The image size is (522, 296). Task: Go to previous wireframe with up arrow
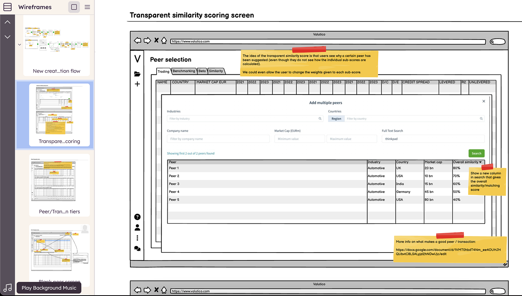[x=8, y=22]
